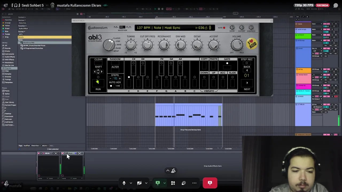Select the Purple collection
This screenshot has width=342, height=192.
pyautogui.click(x=7, y=34)
